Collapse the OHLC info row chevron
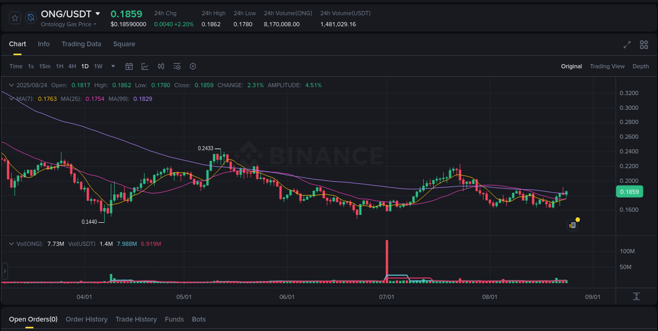 (x=12, y=85)
